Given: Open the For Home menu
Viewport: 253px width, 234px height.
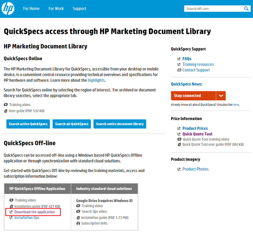Looking at the screenshot, I should [x=31, y=9].
